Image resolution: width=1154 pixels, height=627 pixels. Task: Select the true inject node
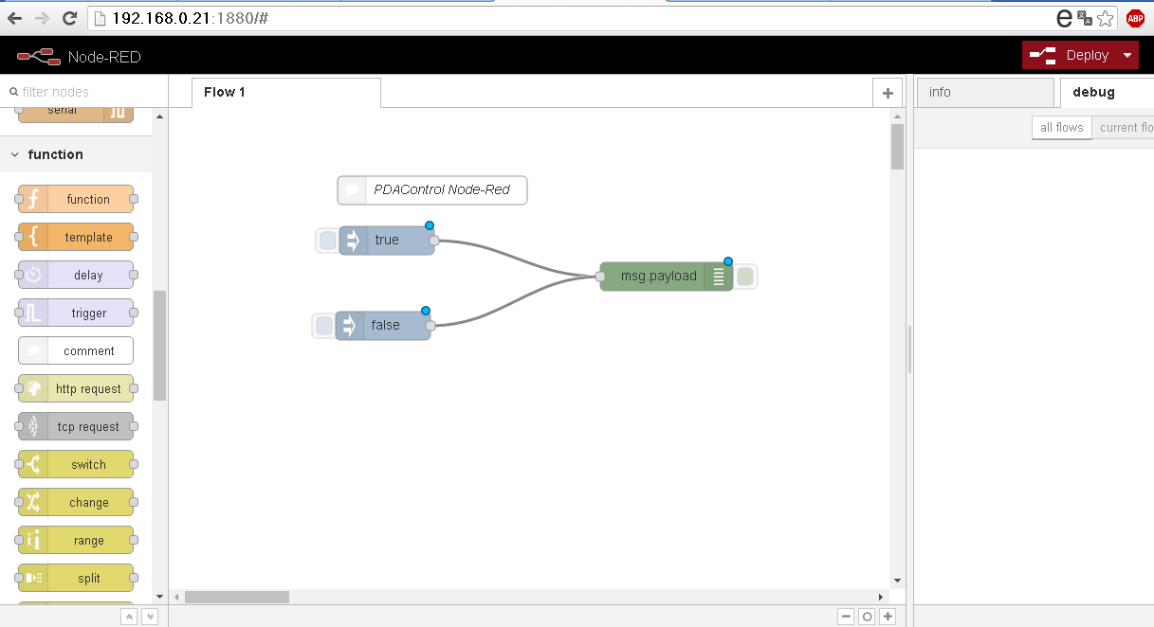[x=387, y=241]
